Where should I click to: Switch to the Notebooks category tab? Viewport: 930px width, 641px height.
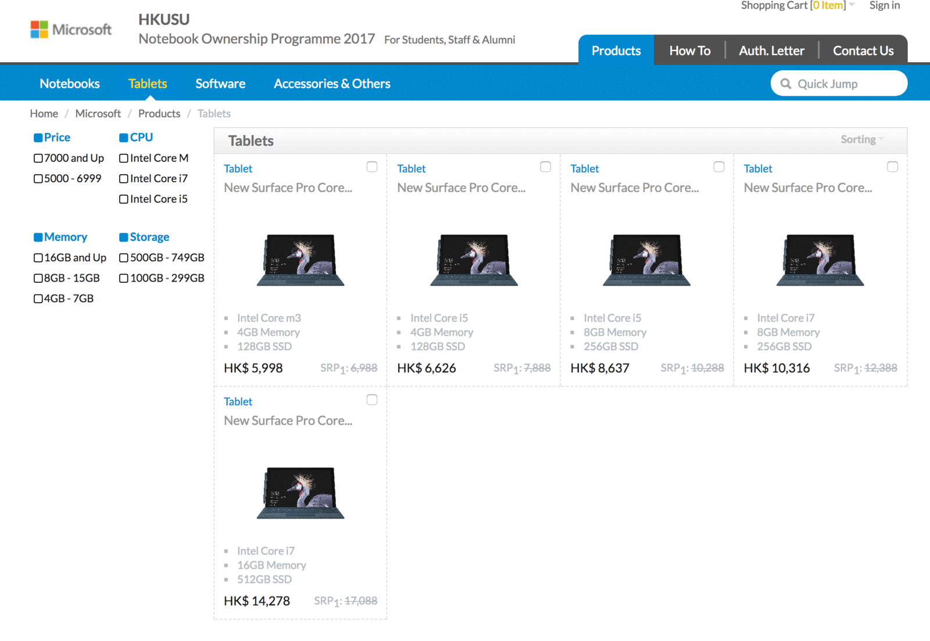tap(70, 84)
